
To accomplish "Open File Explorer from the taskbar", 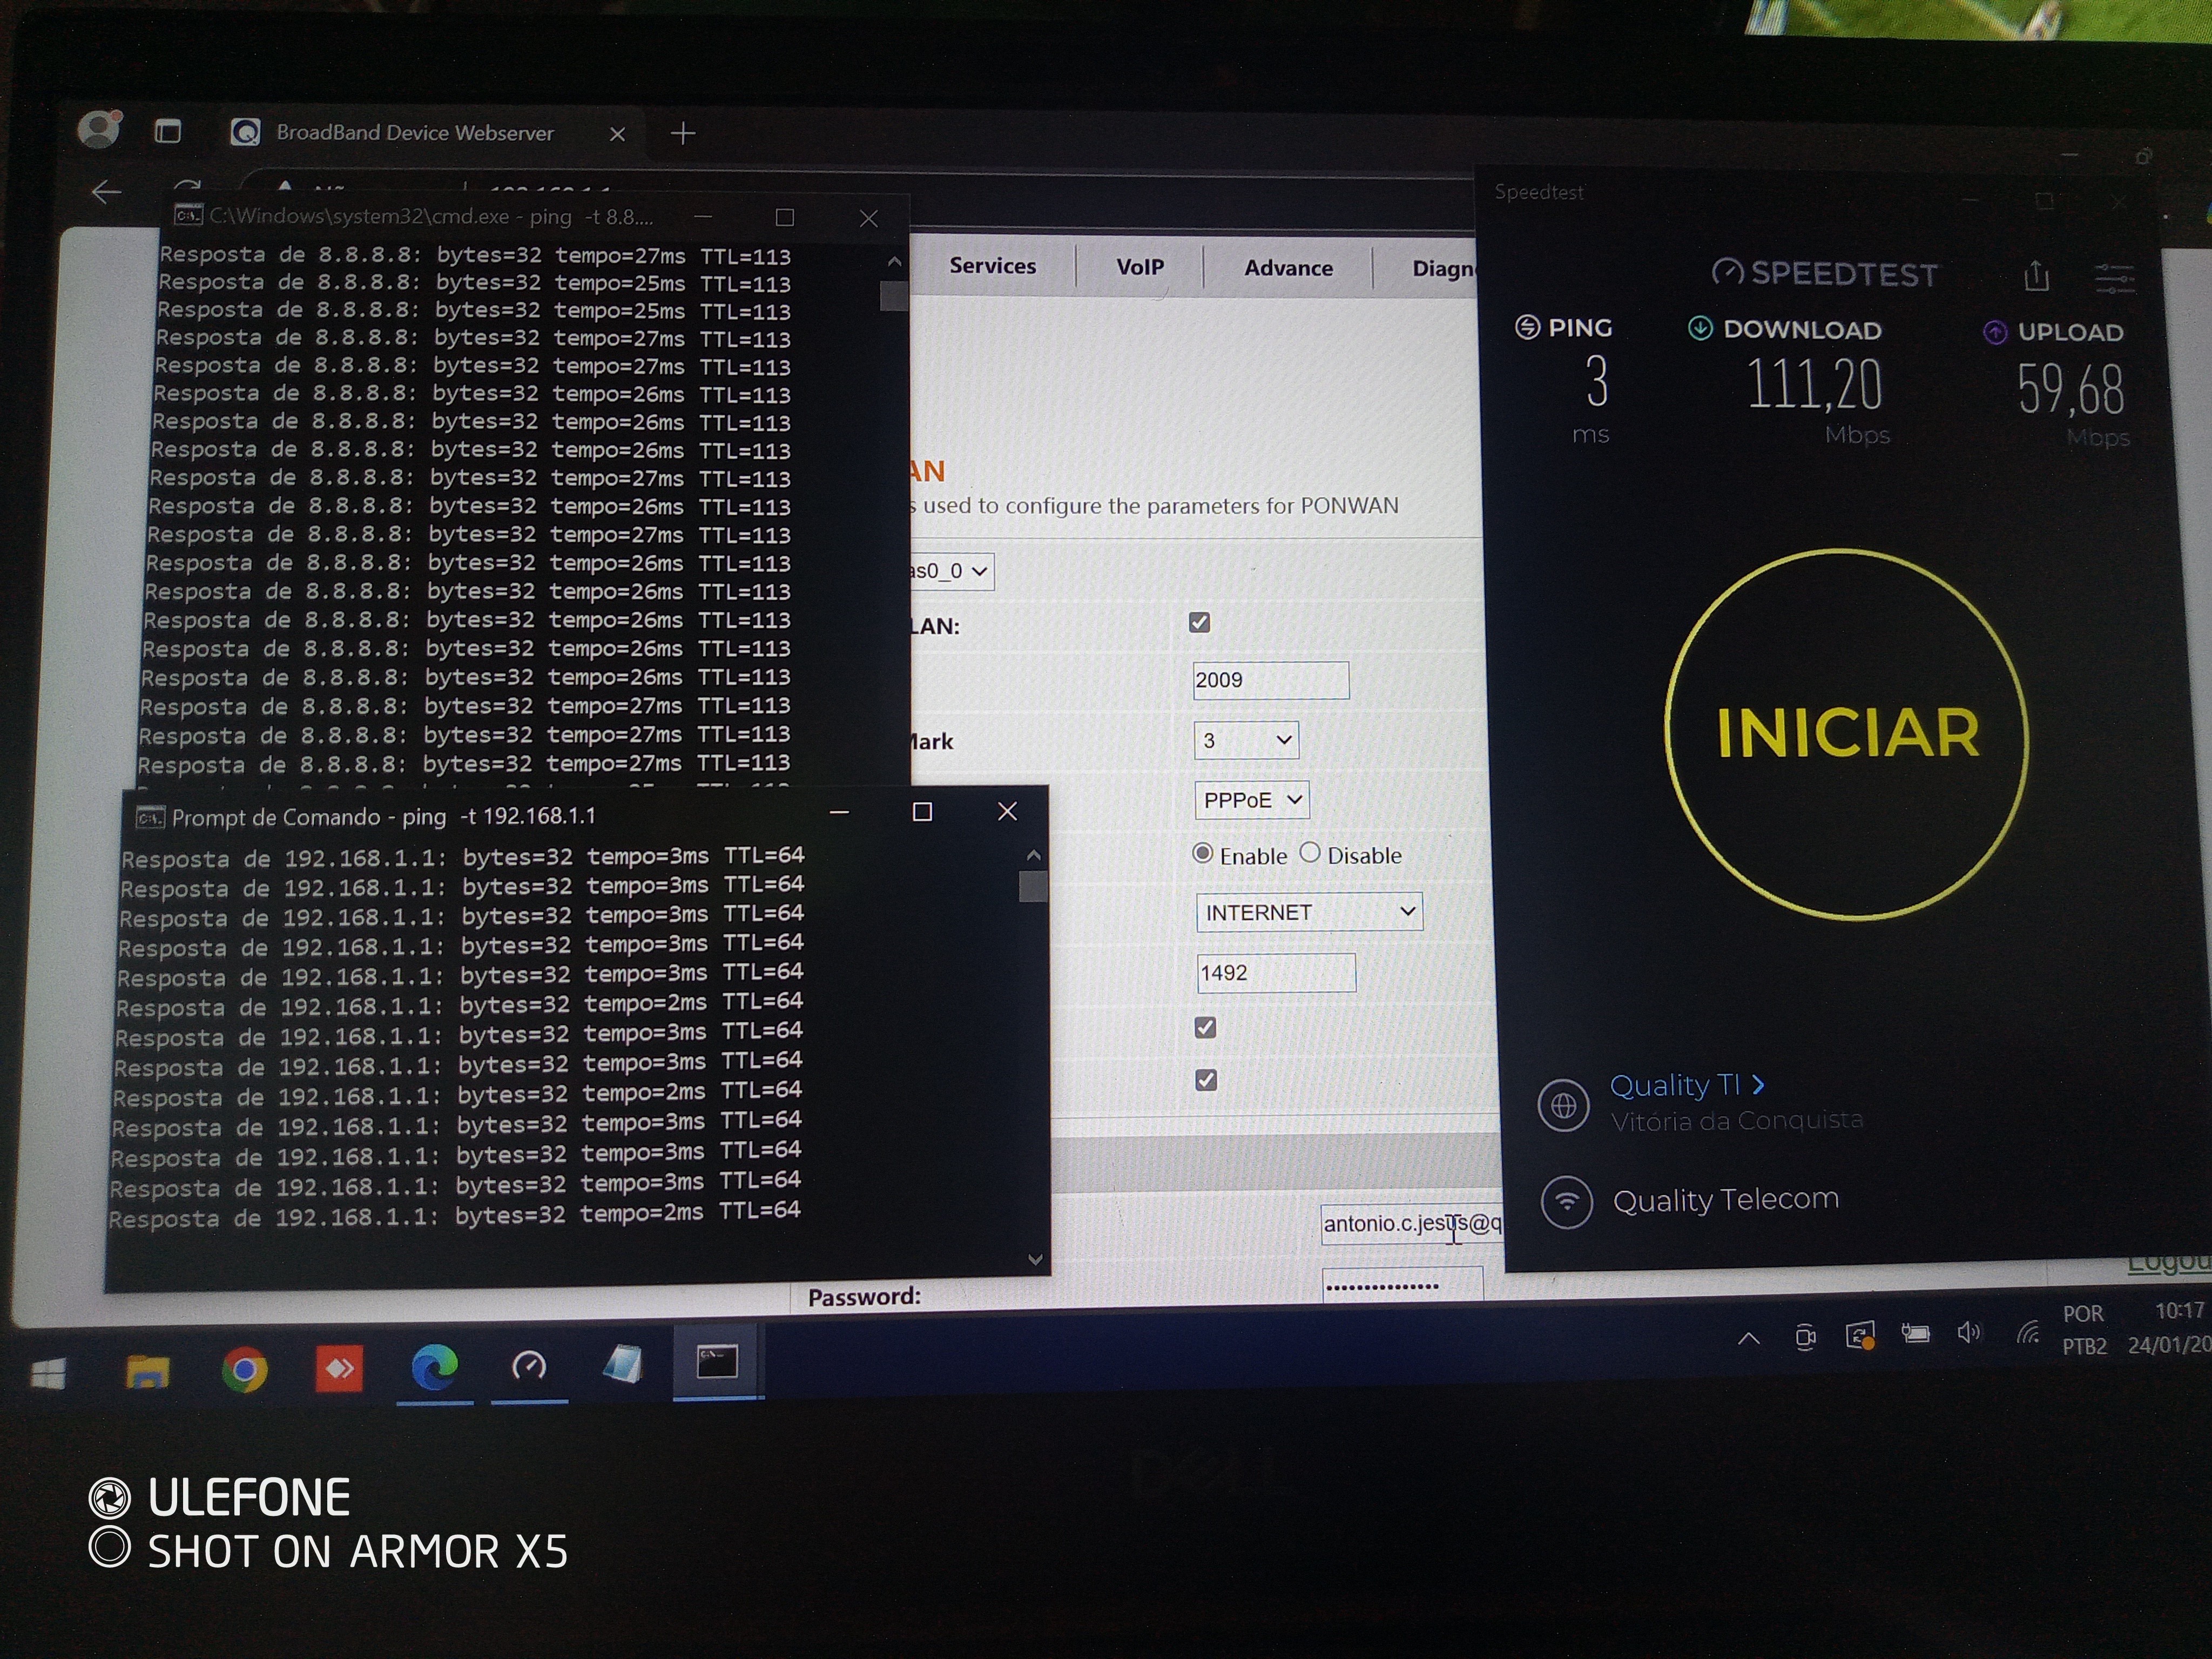I will coord(147,1371).
